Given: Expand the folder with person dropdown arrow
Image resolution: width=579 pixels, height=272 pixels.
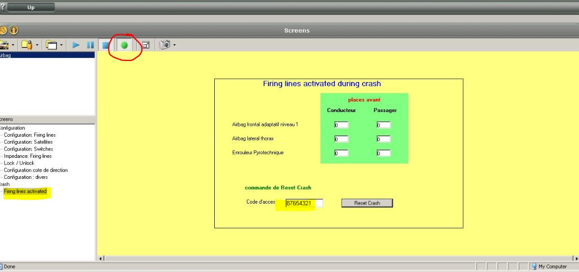Looking at the screenshot, I should point(37,45).
